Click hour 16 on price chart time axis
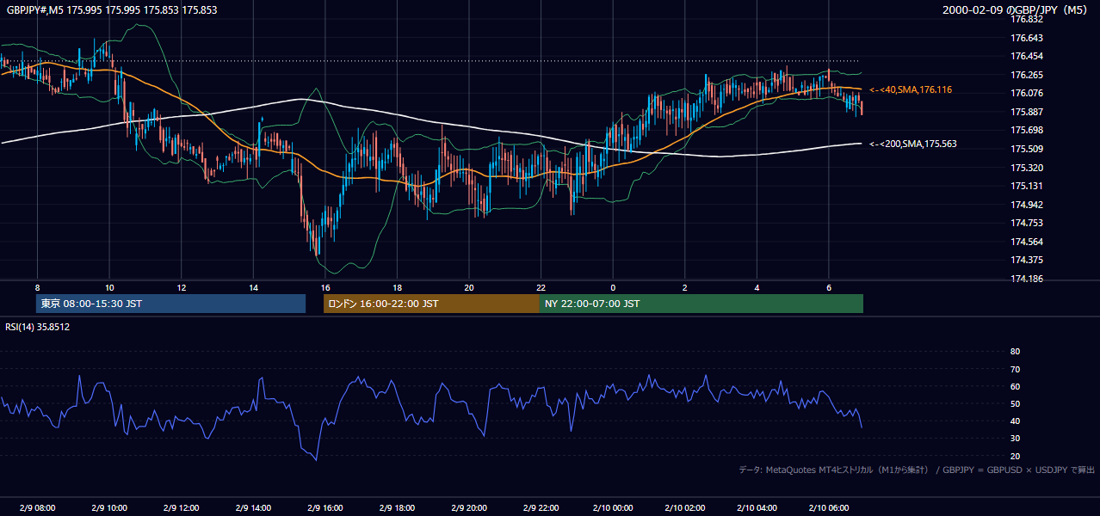1100x516 pixels. [x=324, y=286]
